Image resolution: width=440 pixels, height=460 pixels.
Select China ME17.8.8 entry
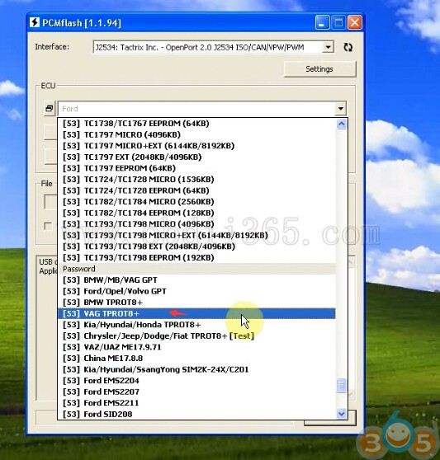[196, 359]
